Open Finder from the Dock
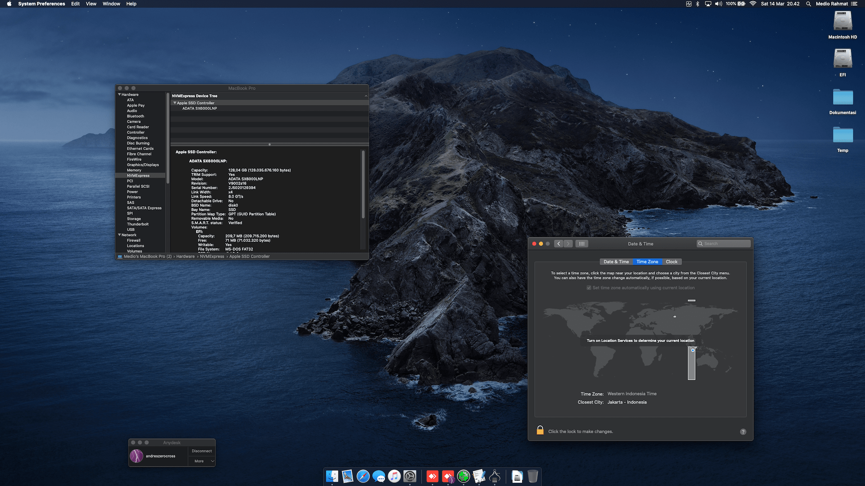865x486 pixels. pyautogui.click(x=332, y=476)
